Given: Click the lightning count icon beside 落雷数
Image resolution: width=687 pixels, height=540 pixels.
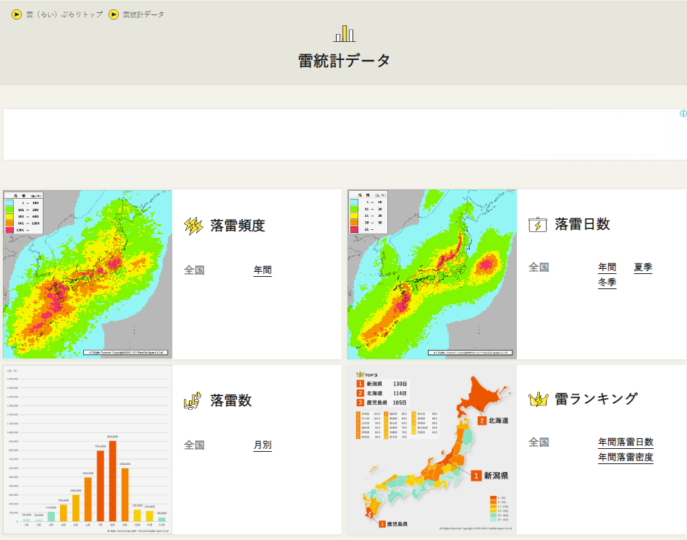Looking at the screenshot, I should click(193, 400).
